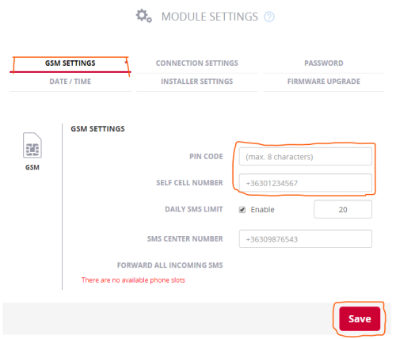Select the SIM card GSM icon
The height and width of the screenshot is (339, 396).
pyautogui.click(x=32, y=145)
